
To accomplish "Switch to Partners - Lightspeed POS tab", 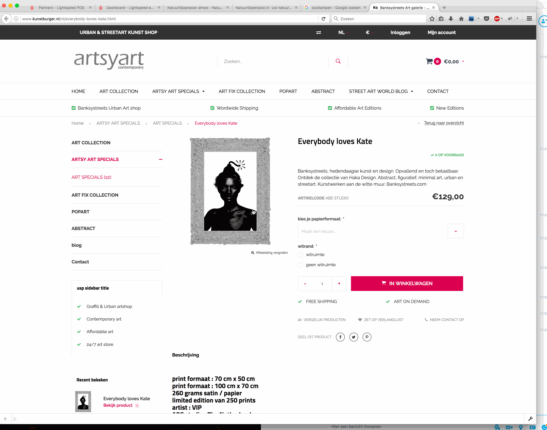I will point(61,8).
